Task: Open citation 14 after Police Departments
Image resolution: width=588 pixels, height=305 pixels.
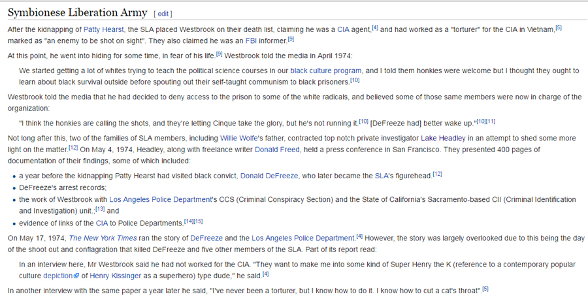Action: (188, 221)
